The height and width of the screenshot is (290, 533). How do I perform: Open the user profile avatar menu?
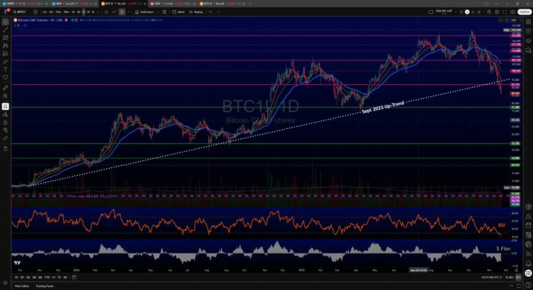[6, 12]
